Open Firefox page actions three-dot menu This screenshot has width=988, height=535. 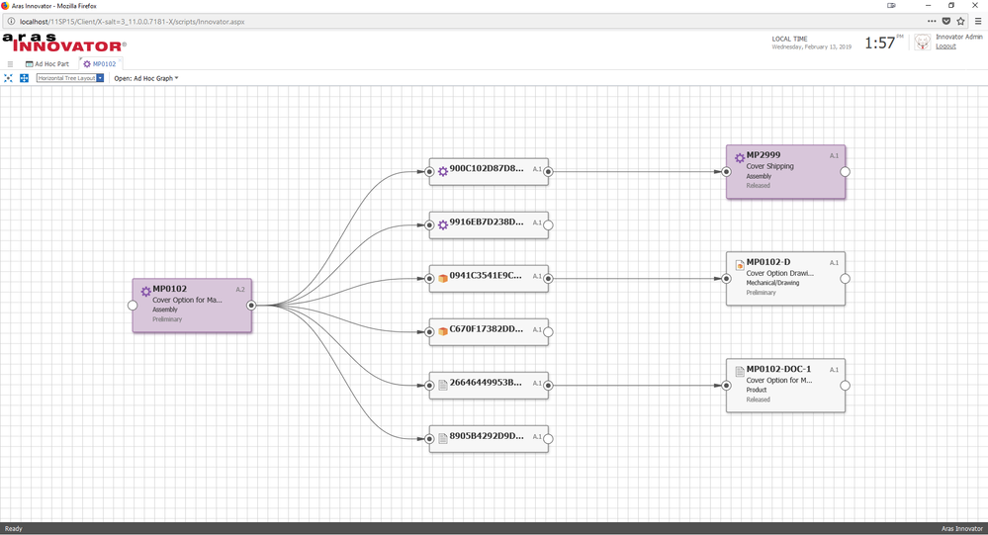[x=931, y=21]
